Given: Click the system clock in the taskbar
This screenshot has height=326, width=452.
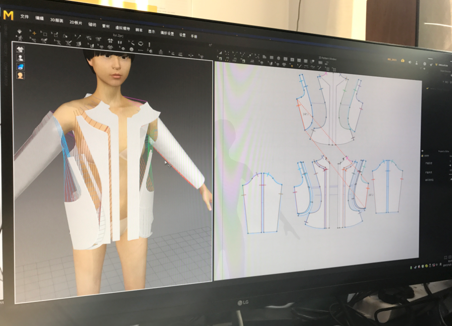Looking at the screenshot, I should tap(448, 263).
